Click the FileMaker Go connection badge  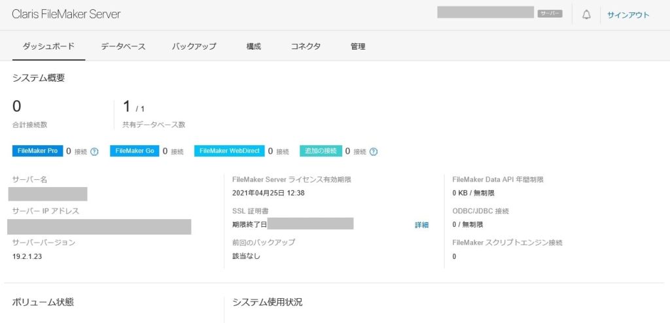[x=134, y=151]
